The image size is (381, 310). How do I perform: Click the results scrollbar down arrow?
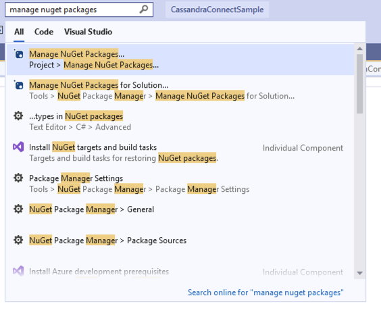(x=360, y=273)
